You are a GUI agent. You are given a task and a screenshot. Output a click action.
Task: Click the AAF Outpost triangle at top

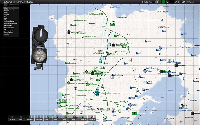coord(110,7)
